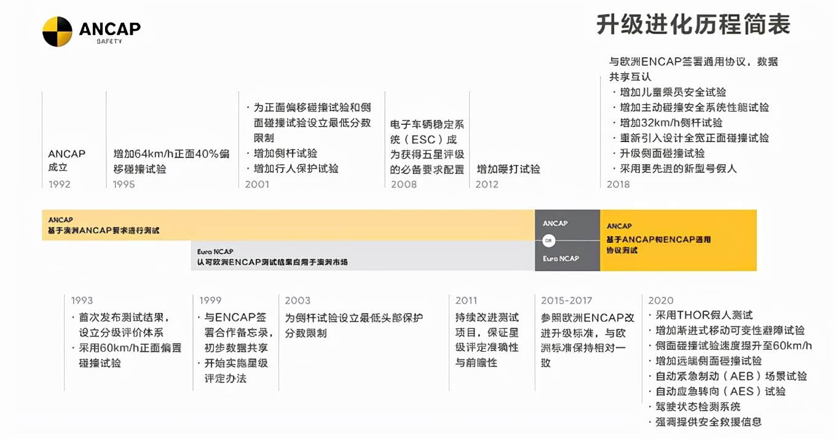The height and width of the screenshot is (439, 836).
Task: Click ANCAP label in the dark gray block
Action: [555, 223]
